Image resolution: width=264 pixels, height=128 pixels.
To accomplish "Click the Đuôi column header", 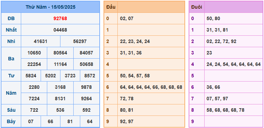I will click(x=197, y=7).
